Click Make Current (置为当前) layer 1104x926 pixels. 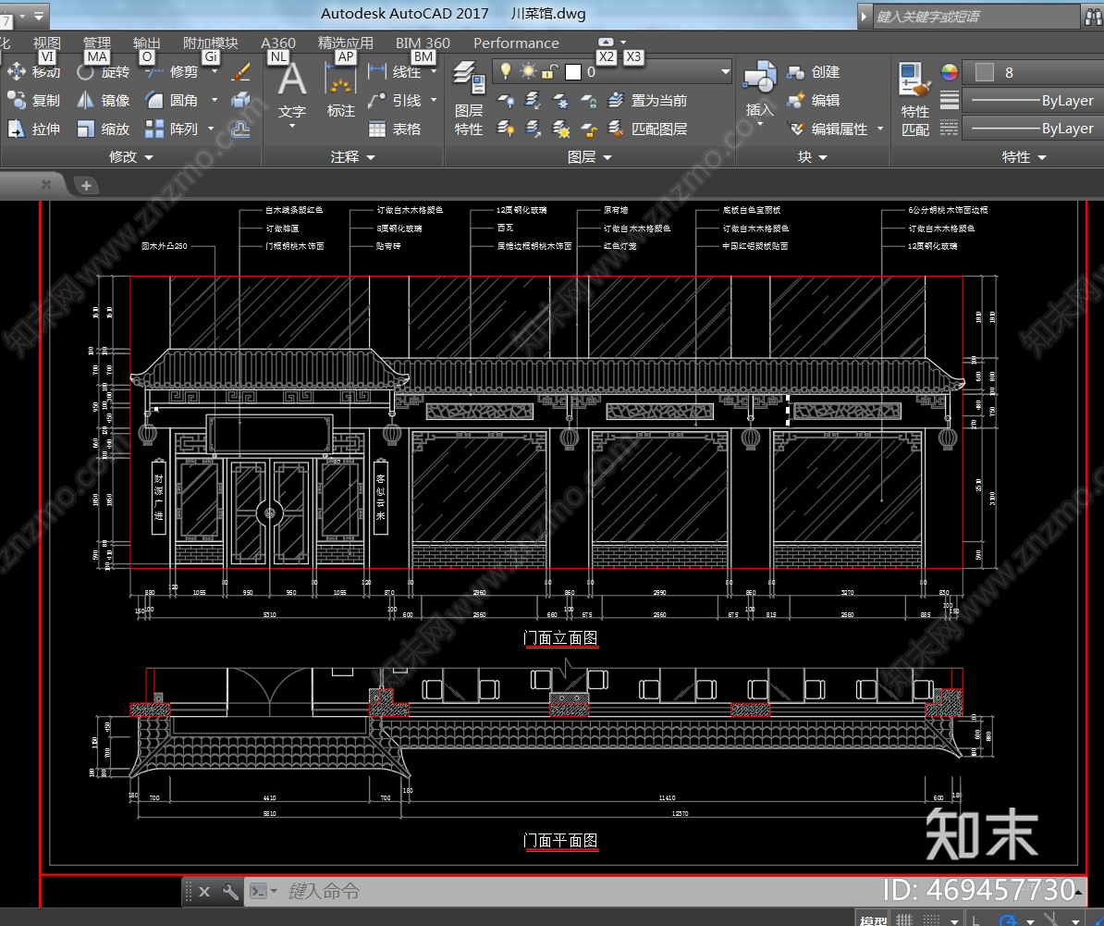(648, 101)
